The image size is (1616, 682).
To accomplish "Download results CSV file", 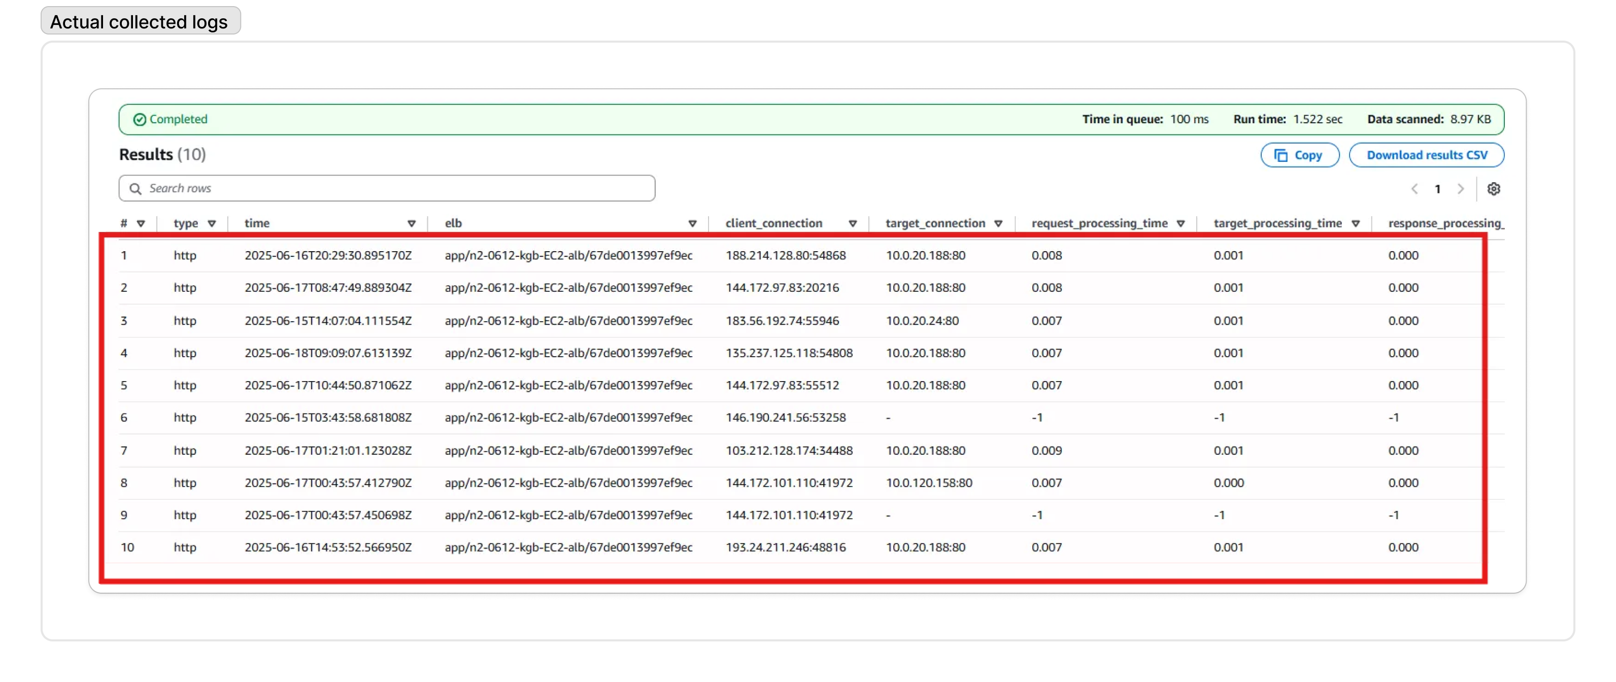I will tap(1427, 155).
